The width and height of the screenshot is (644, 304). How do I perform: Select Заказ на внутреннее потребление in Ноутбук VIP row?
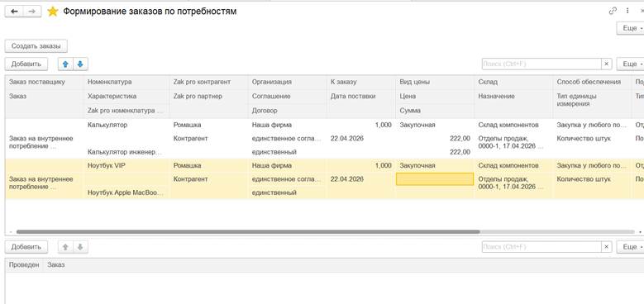coord(41,183)
